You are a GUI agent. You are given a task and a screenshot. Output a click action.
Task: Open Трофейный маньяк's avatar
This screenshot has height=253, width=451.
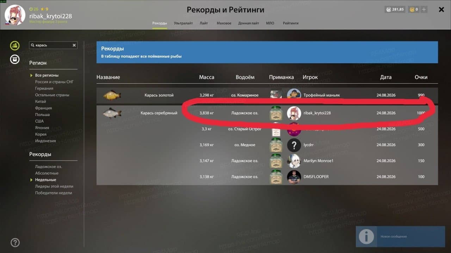tap(294, 95)
